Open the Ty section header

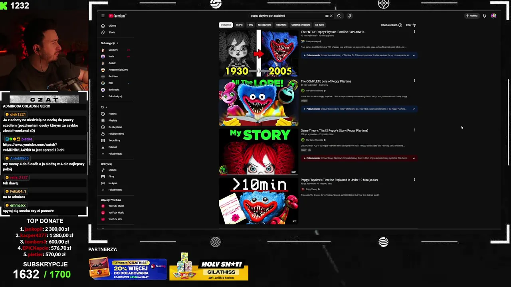[x=104, y=107]
